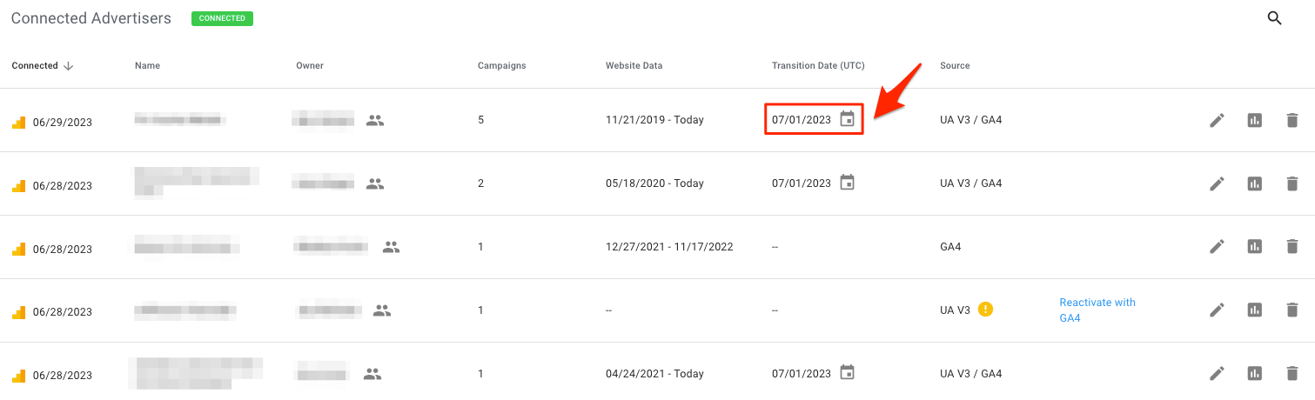Delete the first advertiser row
Image resolution: width=1315 pixels, height=400 pixels.
click(x=1292, y=121)
